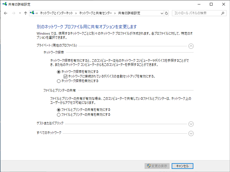The height and width of the screenshot is (172, 230).
Task: Click ネットワークと共有センター in the breadcrumb
Action: point(95,13)
